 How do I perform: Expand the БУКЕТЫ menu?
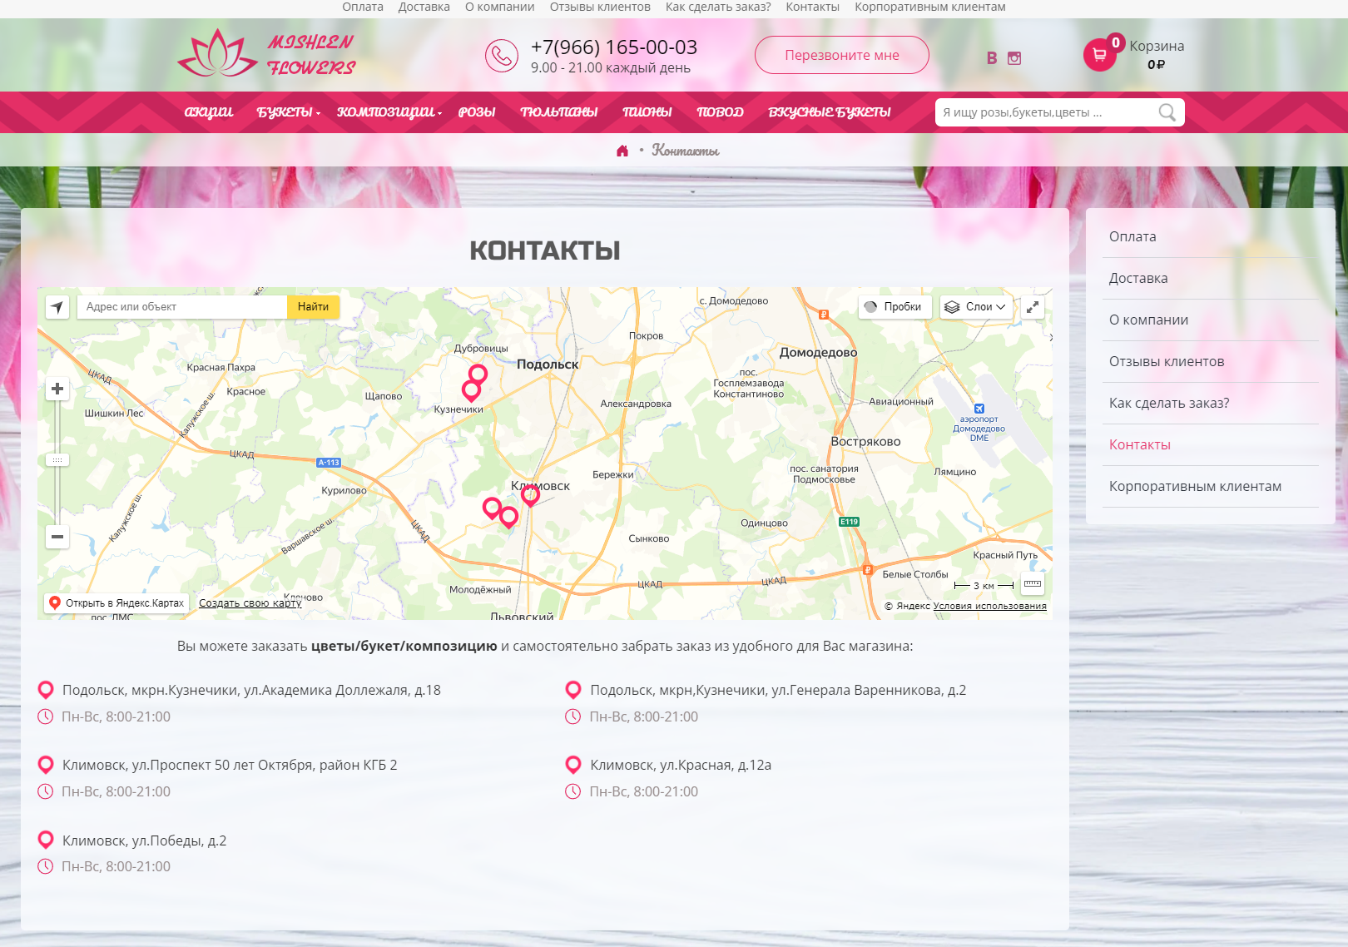(286, 112)
